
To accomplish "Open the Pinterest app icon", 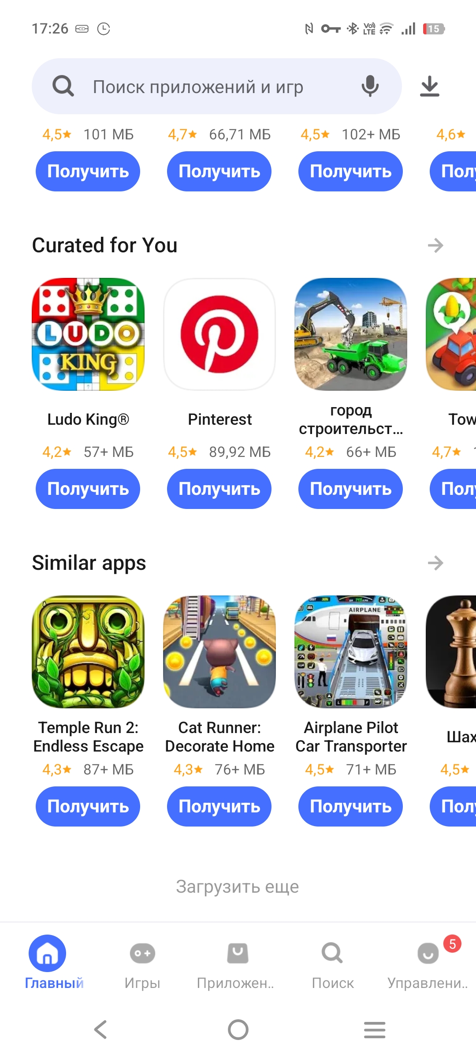I will tap(219, 334).
